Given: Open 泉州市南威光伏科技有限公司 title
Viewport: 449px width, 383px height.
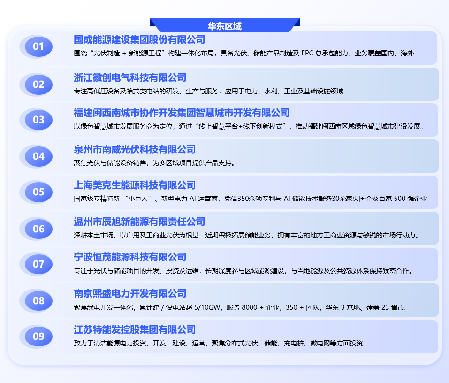Looking at the screenshot, I should pyautogui.click(x=135, y=150).
